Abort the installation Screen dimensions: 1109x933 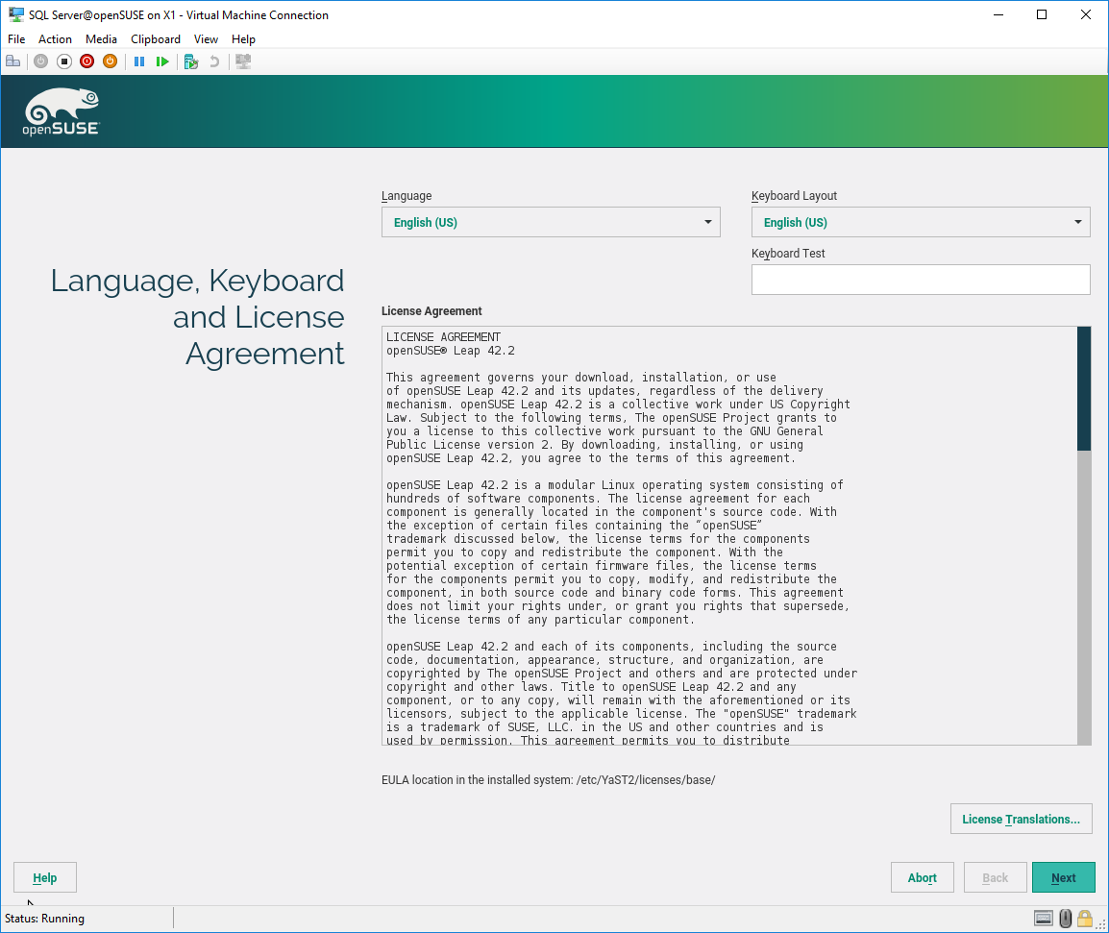[922, 878]
